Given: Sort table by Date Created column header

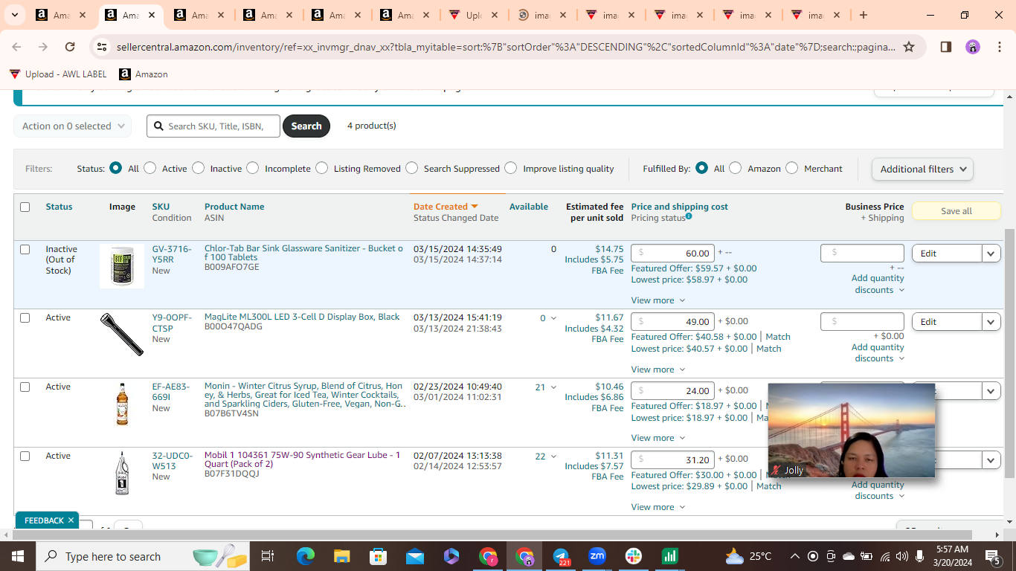Looking at the screenshot, I should [446, 207].
